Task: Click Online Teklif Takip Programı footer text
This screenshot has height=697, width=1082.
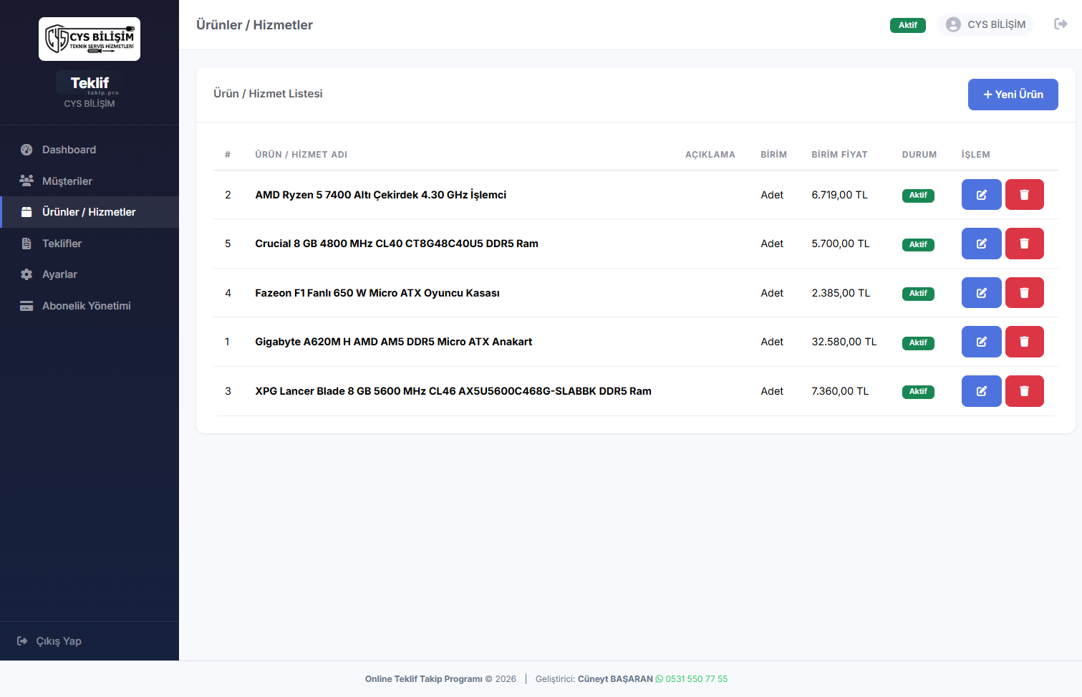Action: (424, 679)
